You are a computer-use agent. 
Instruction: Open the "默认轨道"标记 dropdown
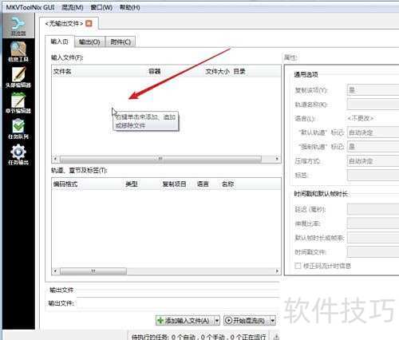point(373,132)
